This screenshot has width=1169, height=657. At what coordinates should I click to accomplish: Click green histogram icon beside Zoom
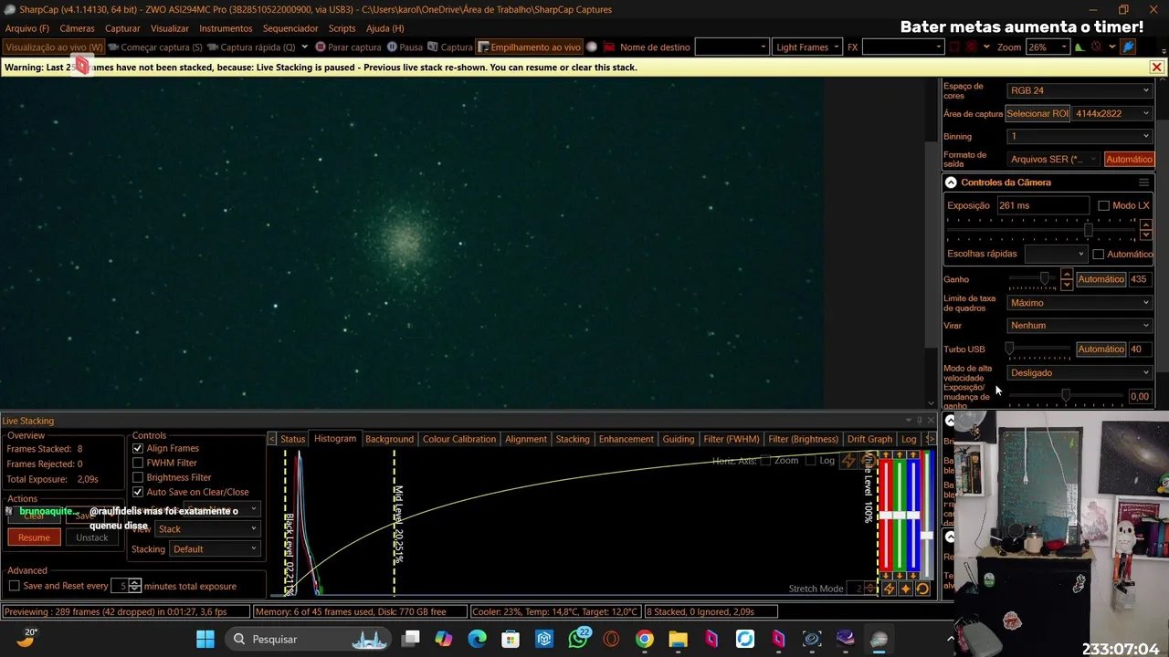coord(1079,47)
